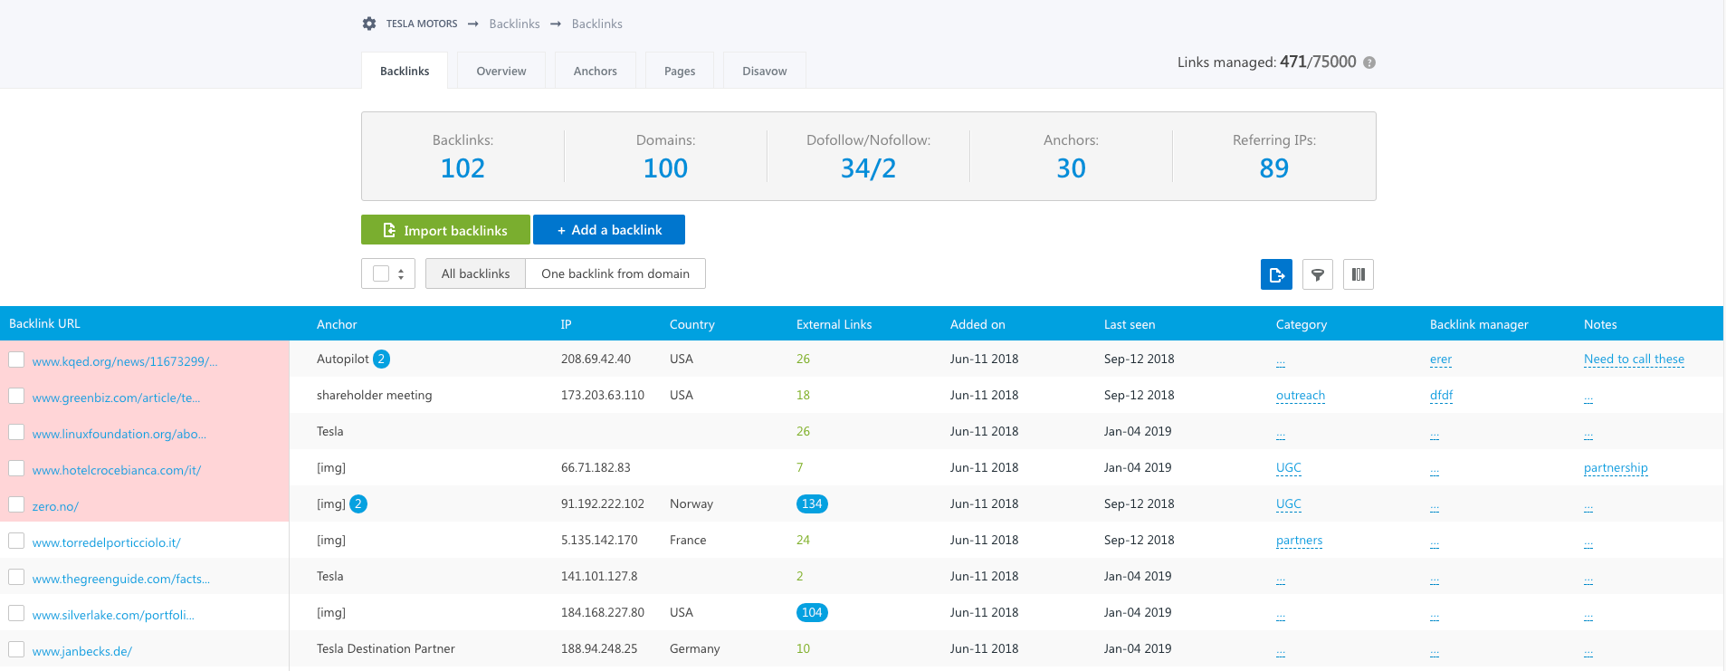The width and height of the screenshot is (1726, 671).
Task: Tick the checkbox for www.greenbiz.com row
Action: [x=16, y=396]
